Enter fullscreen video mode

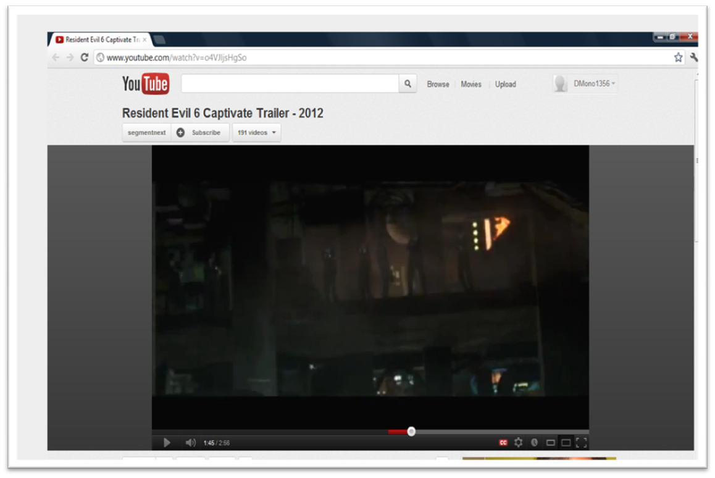click(x=581, y=443)
